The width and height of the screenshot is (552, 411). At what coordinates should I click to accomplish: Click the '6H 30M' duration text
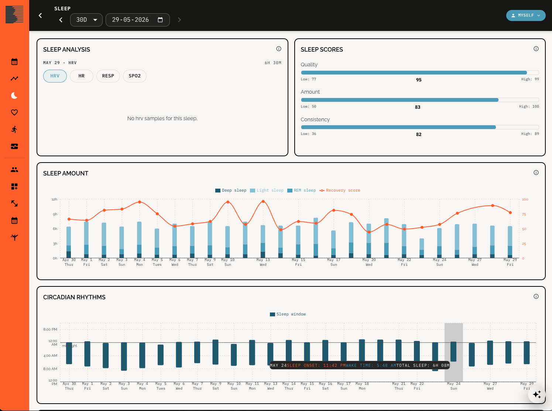tap(273, 63)
